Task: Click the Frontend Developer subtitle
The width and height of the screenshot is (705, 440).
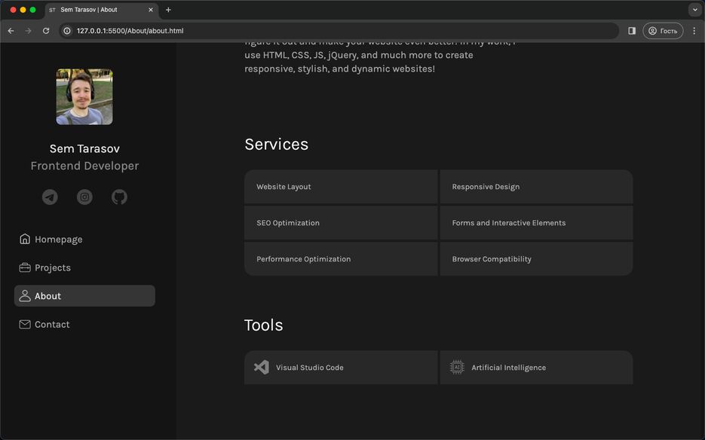Action: coord(84,166)
